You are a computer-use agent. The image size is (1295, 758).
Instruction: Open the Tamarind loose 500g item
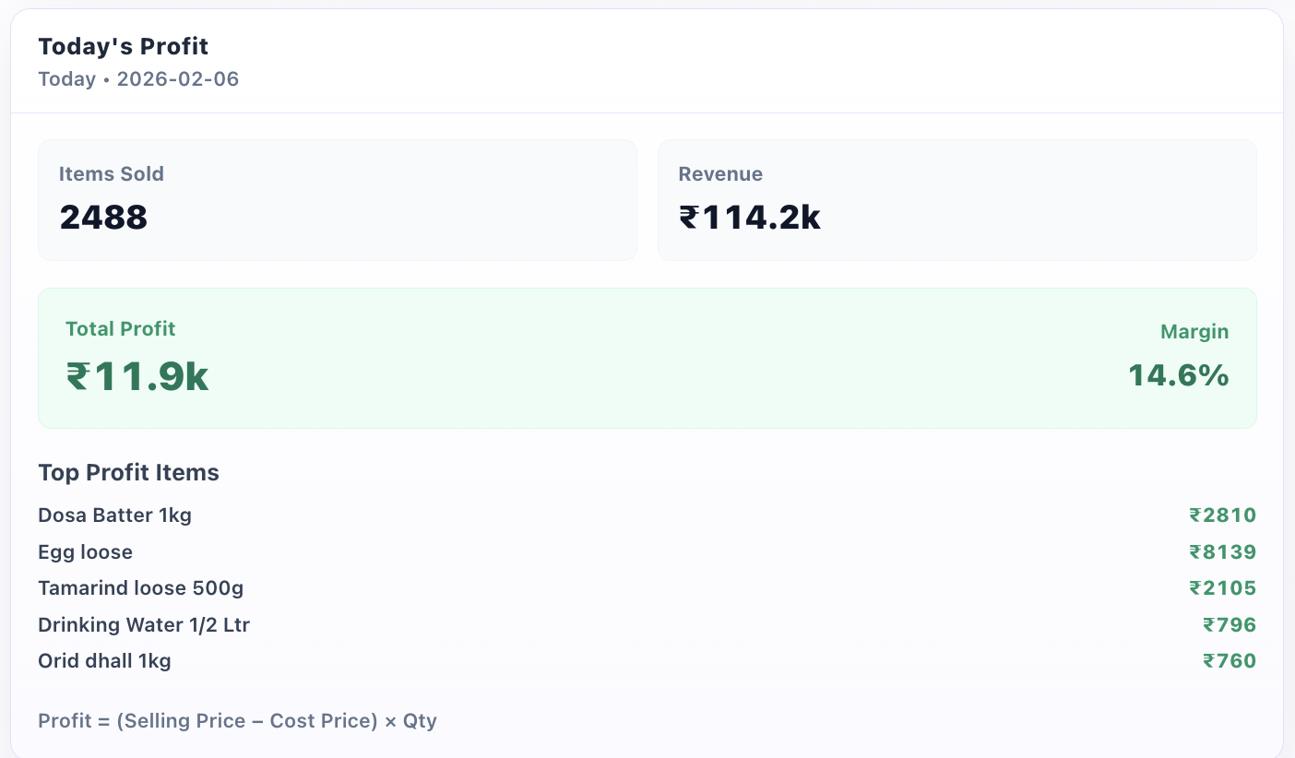point(141,588)
